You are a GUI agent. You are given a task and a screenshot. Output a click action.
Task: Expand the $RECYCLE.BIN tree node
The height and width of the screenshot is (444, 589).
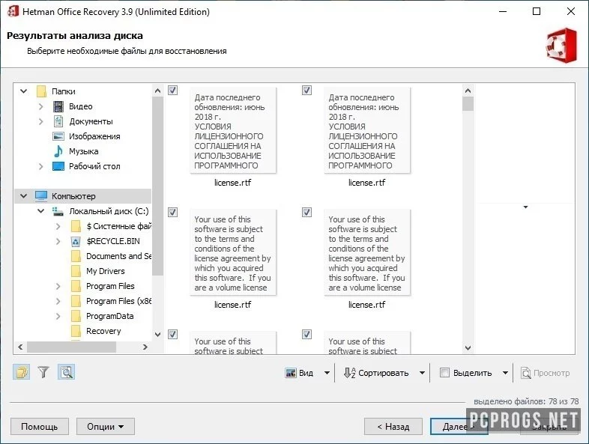pyautogui.click(x=58, y=241)
